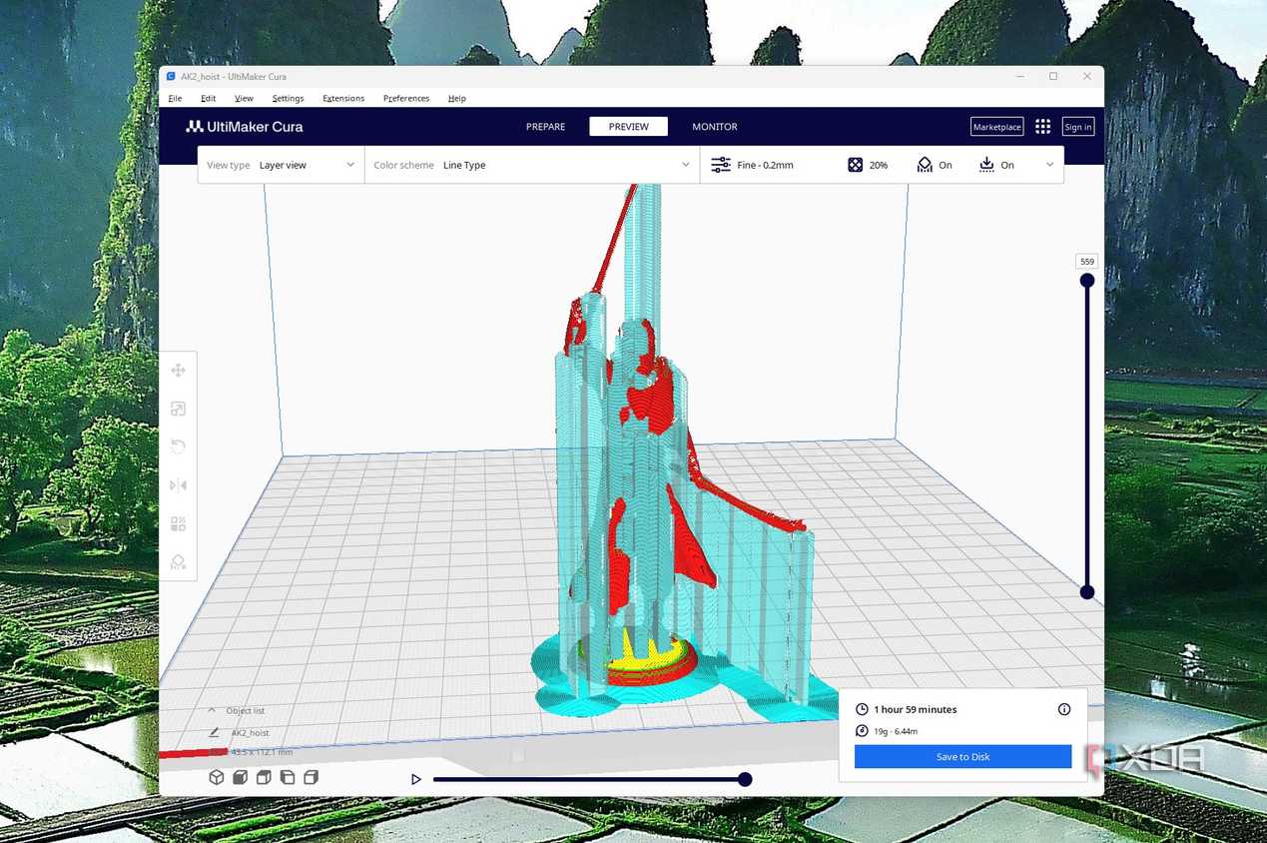Switch to the PREPARE stage
The height and width of the screenshot is (843, 1267).
[x=545, y=127]
